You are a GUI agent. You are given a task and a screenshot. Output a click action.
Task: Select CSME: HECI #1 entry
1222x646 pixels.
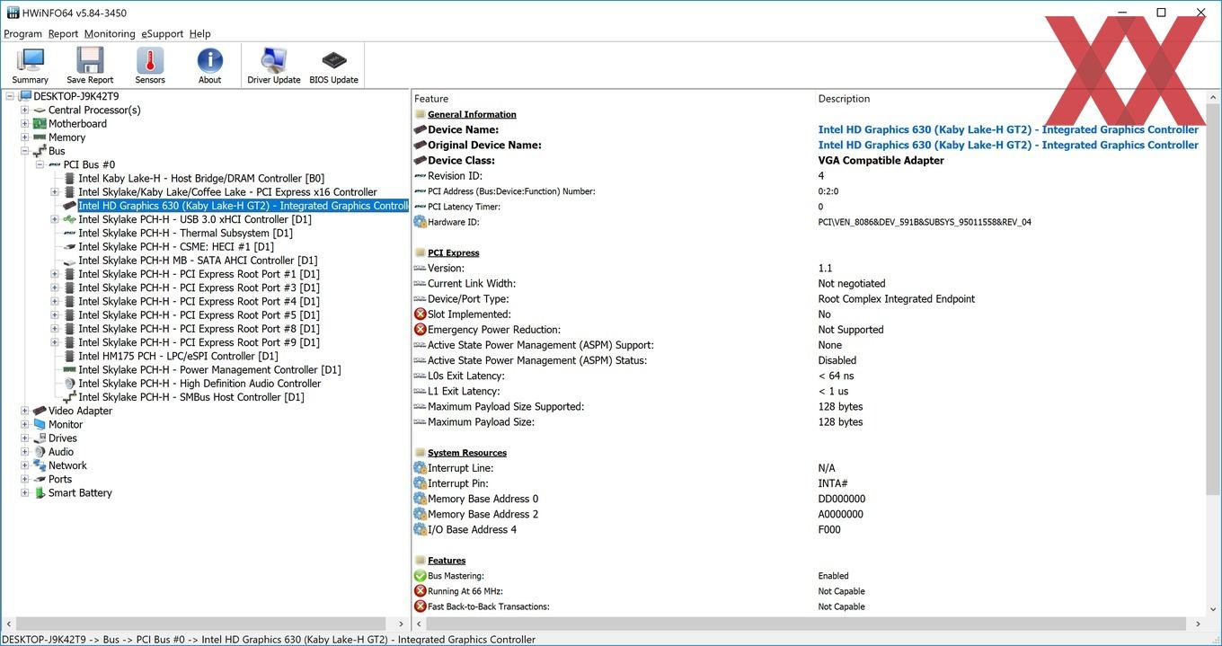pos(176,246)
